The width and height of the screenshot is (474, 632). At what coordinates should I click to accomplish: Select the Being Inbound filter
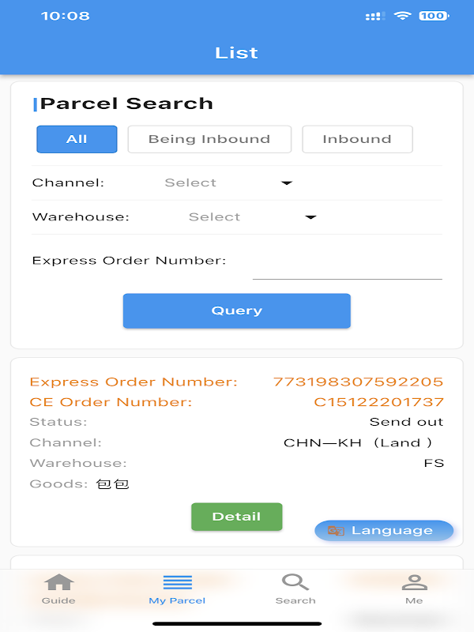coord(209,139)
